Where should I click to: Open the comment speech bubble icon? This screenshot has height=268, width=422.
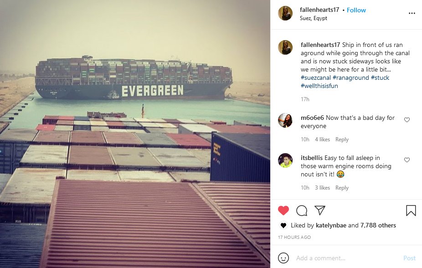302,211
